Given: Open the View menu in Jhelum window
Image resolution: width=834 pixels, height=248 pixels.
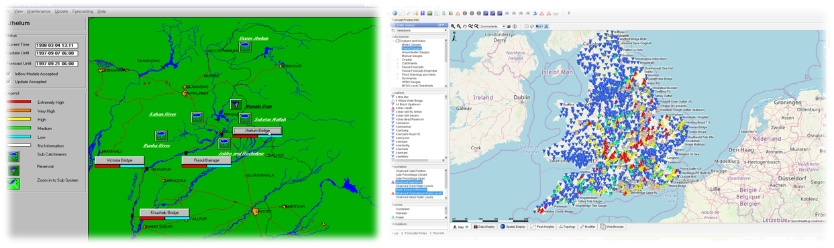Looking at the screenshot, I should coord(18,11).
